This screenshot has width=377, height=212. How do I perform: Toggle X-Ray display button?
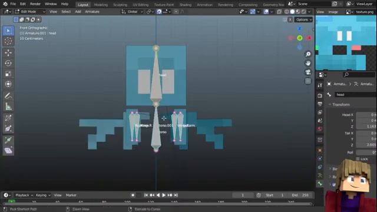tap(279, 12)
